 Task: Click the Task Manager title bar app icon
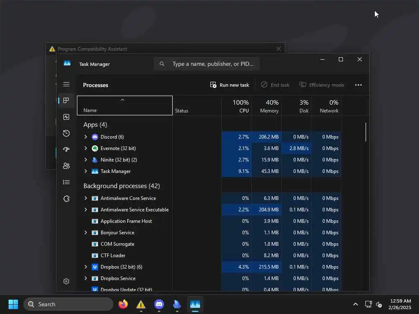coord(67,63)
